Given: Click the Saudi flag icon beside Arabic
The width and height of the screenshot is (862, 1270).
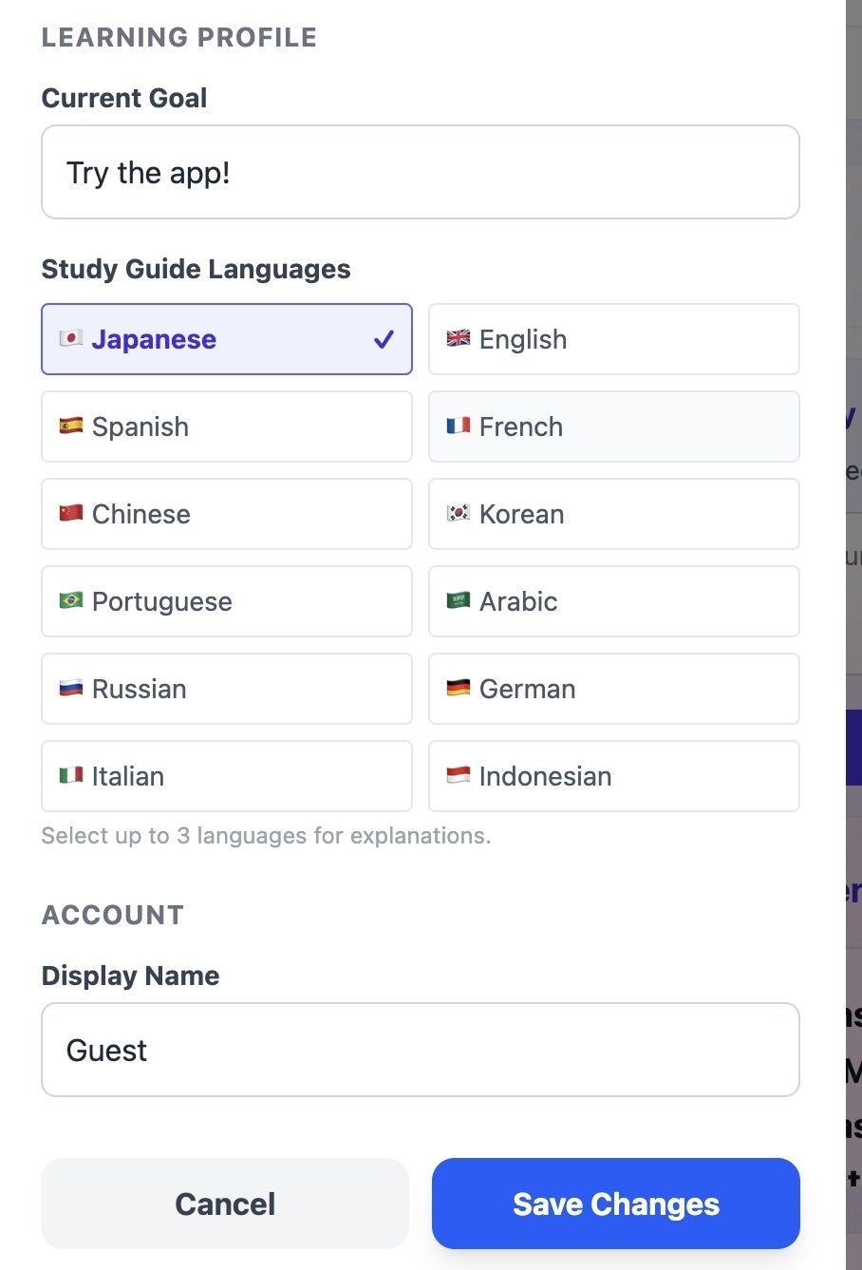Looking at the screenshot, I should 459,601.
